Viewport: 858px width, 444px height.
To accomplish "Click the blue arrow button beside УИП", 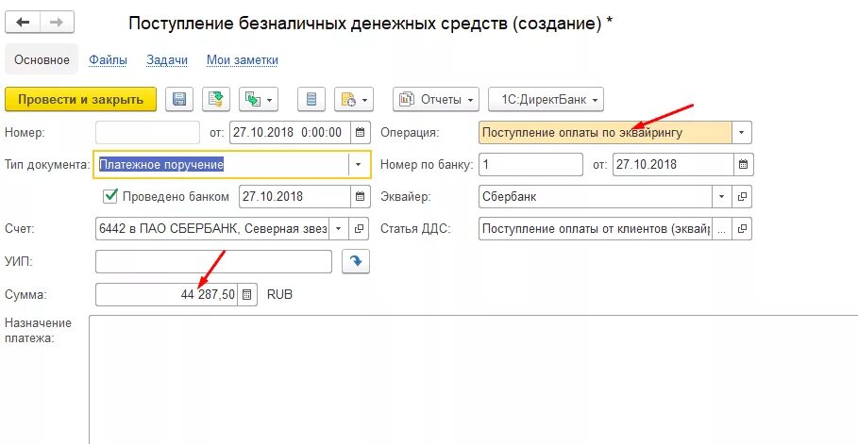I will coord(356,261).
